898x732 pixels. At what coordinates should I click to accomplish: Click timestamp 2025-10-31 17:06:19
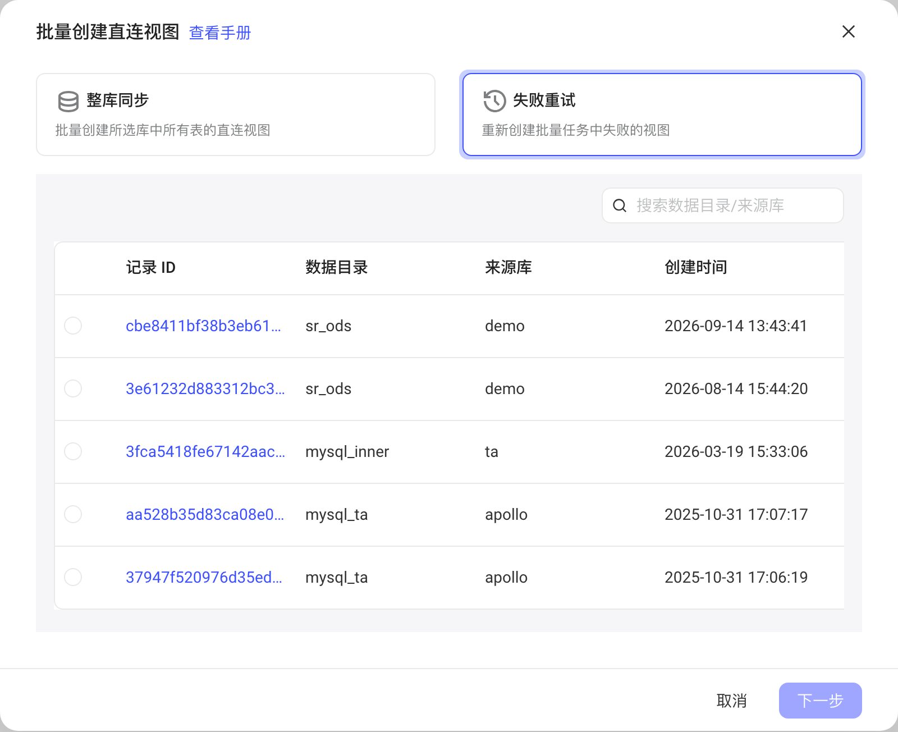[736, 577]
